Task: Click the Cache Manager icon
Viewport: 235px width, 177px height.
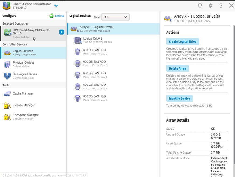Action: 7,94
